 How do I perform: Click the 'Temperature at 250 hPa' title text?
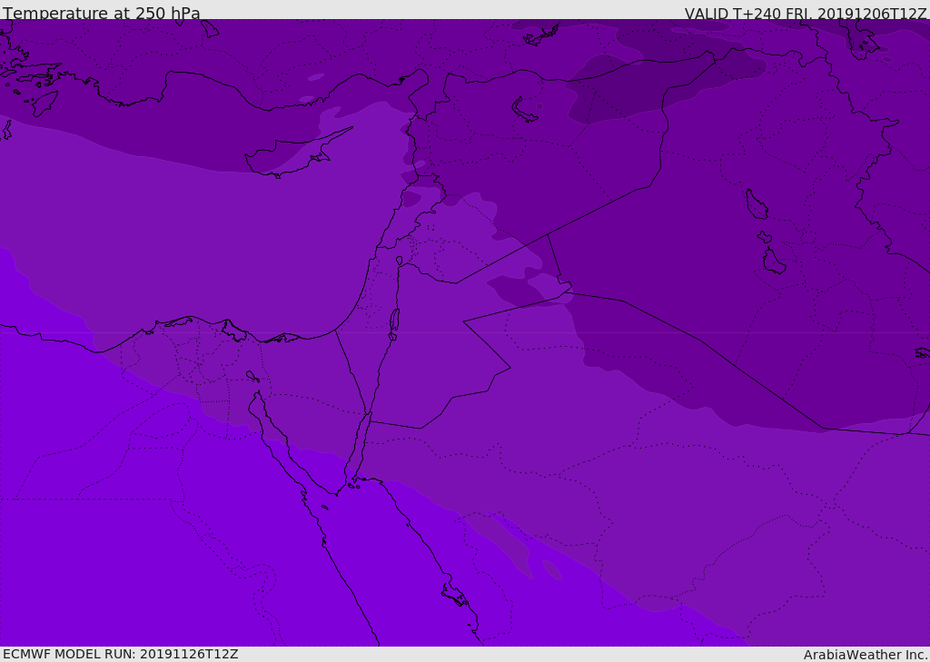point(102,13)
